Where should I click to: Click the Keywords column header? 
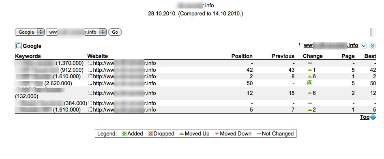click(28, 56)
